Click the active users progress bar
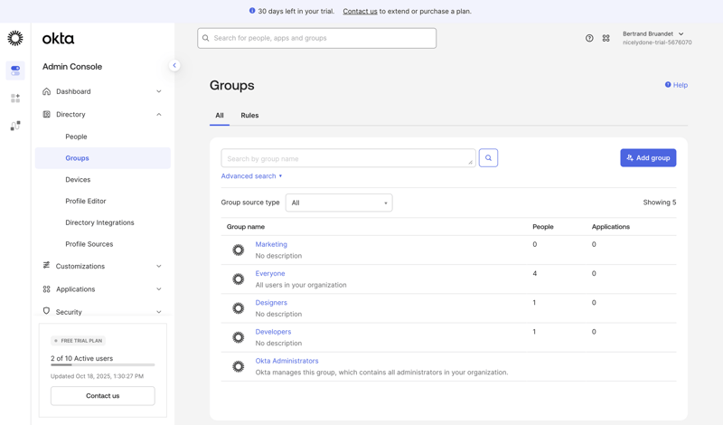 pyautogui.click(x=103, y=365)
